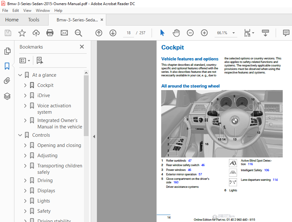Expand the Cockpit bookmark

pyautogui.click(x=25, y=85)
